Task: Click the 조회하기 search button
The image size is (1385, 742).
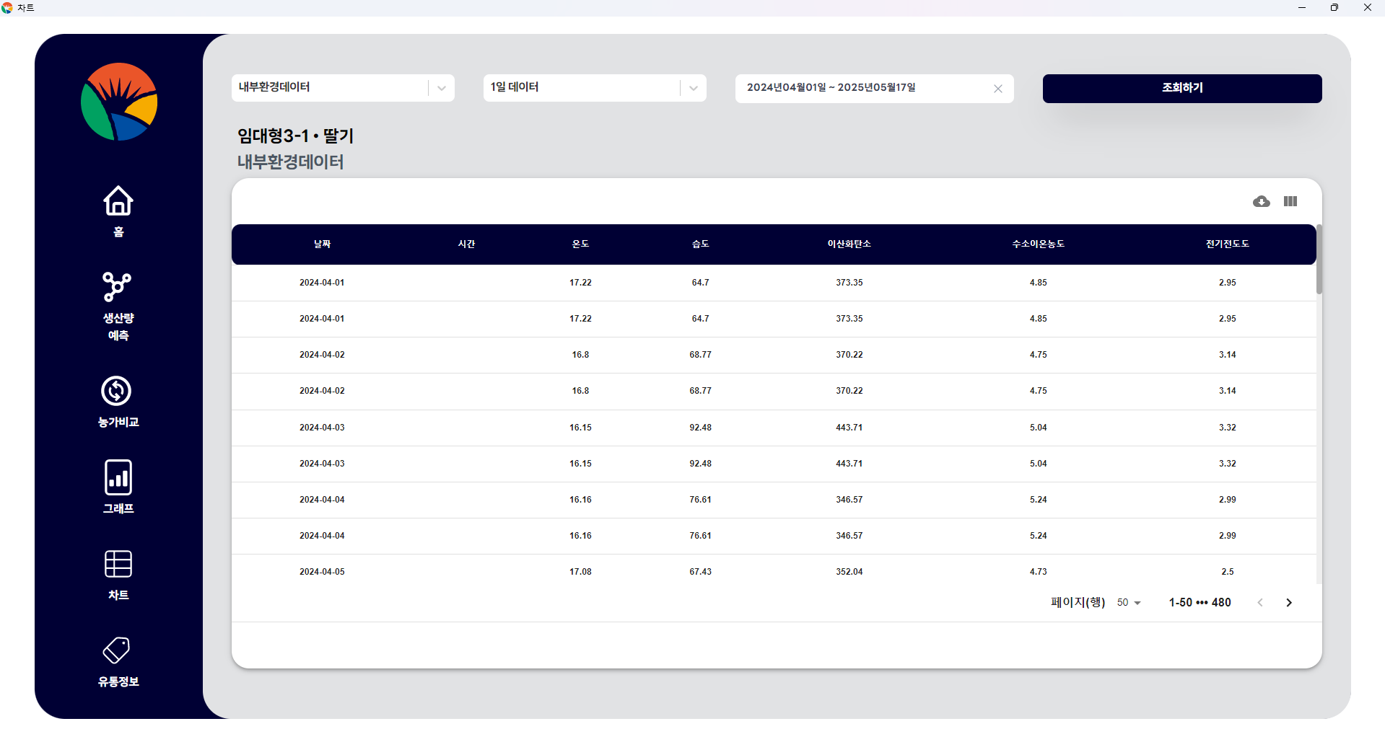Action: pyautogui.click(x=1182, y=88)
